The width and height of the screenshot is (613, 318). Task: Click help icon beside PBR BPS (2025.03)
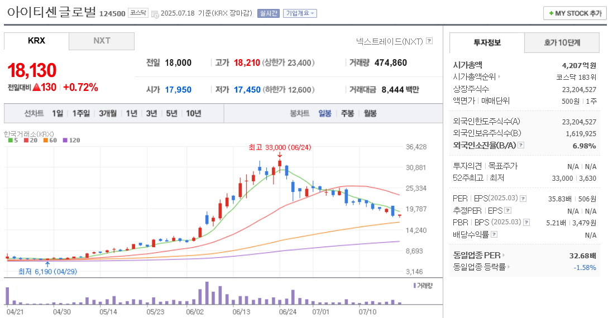tap(526, 222)
